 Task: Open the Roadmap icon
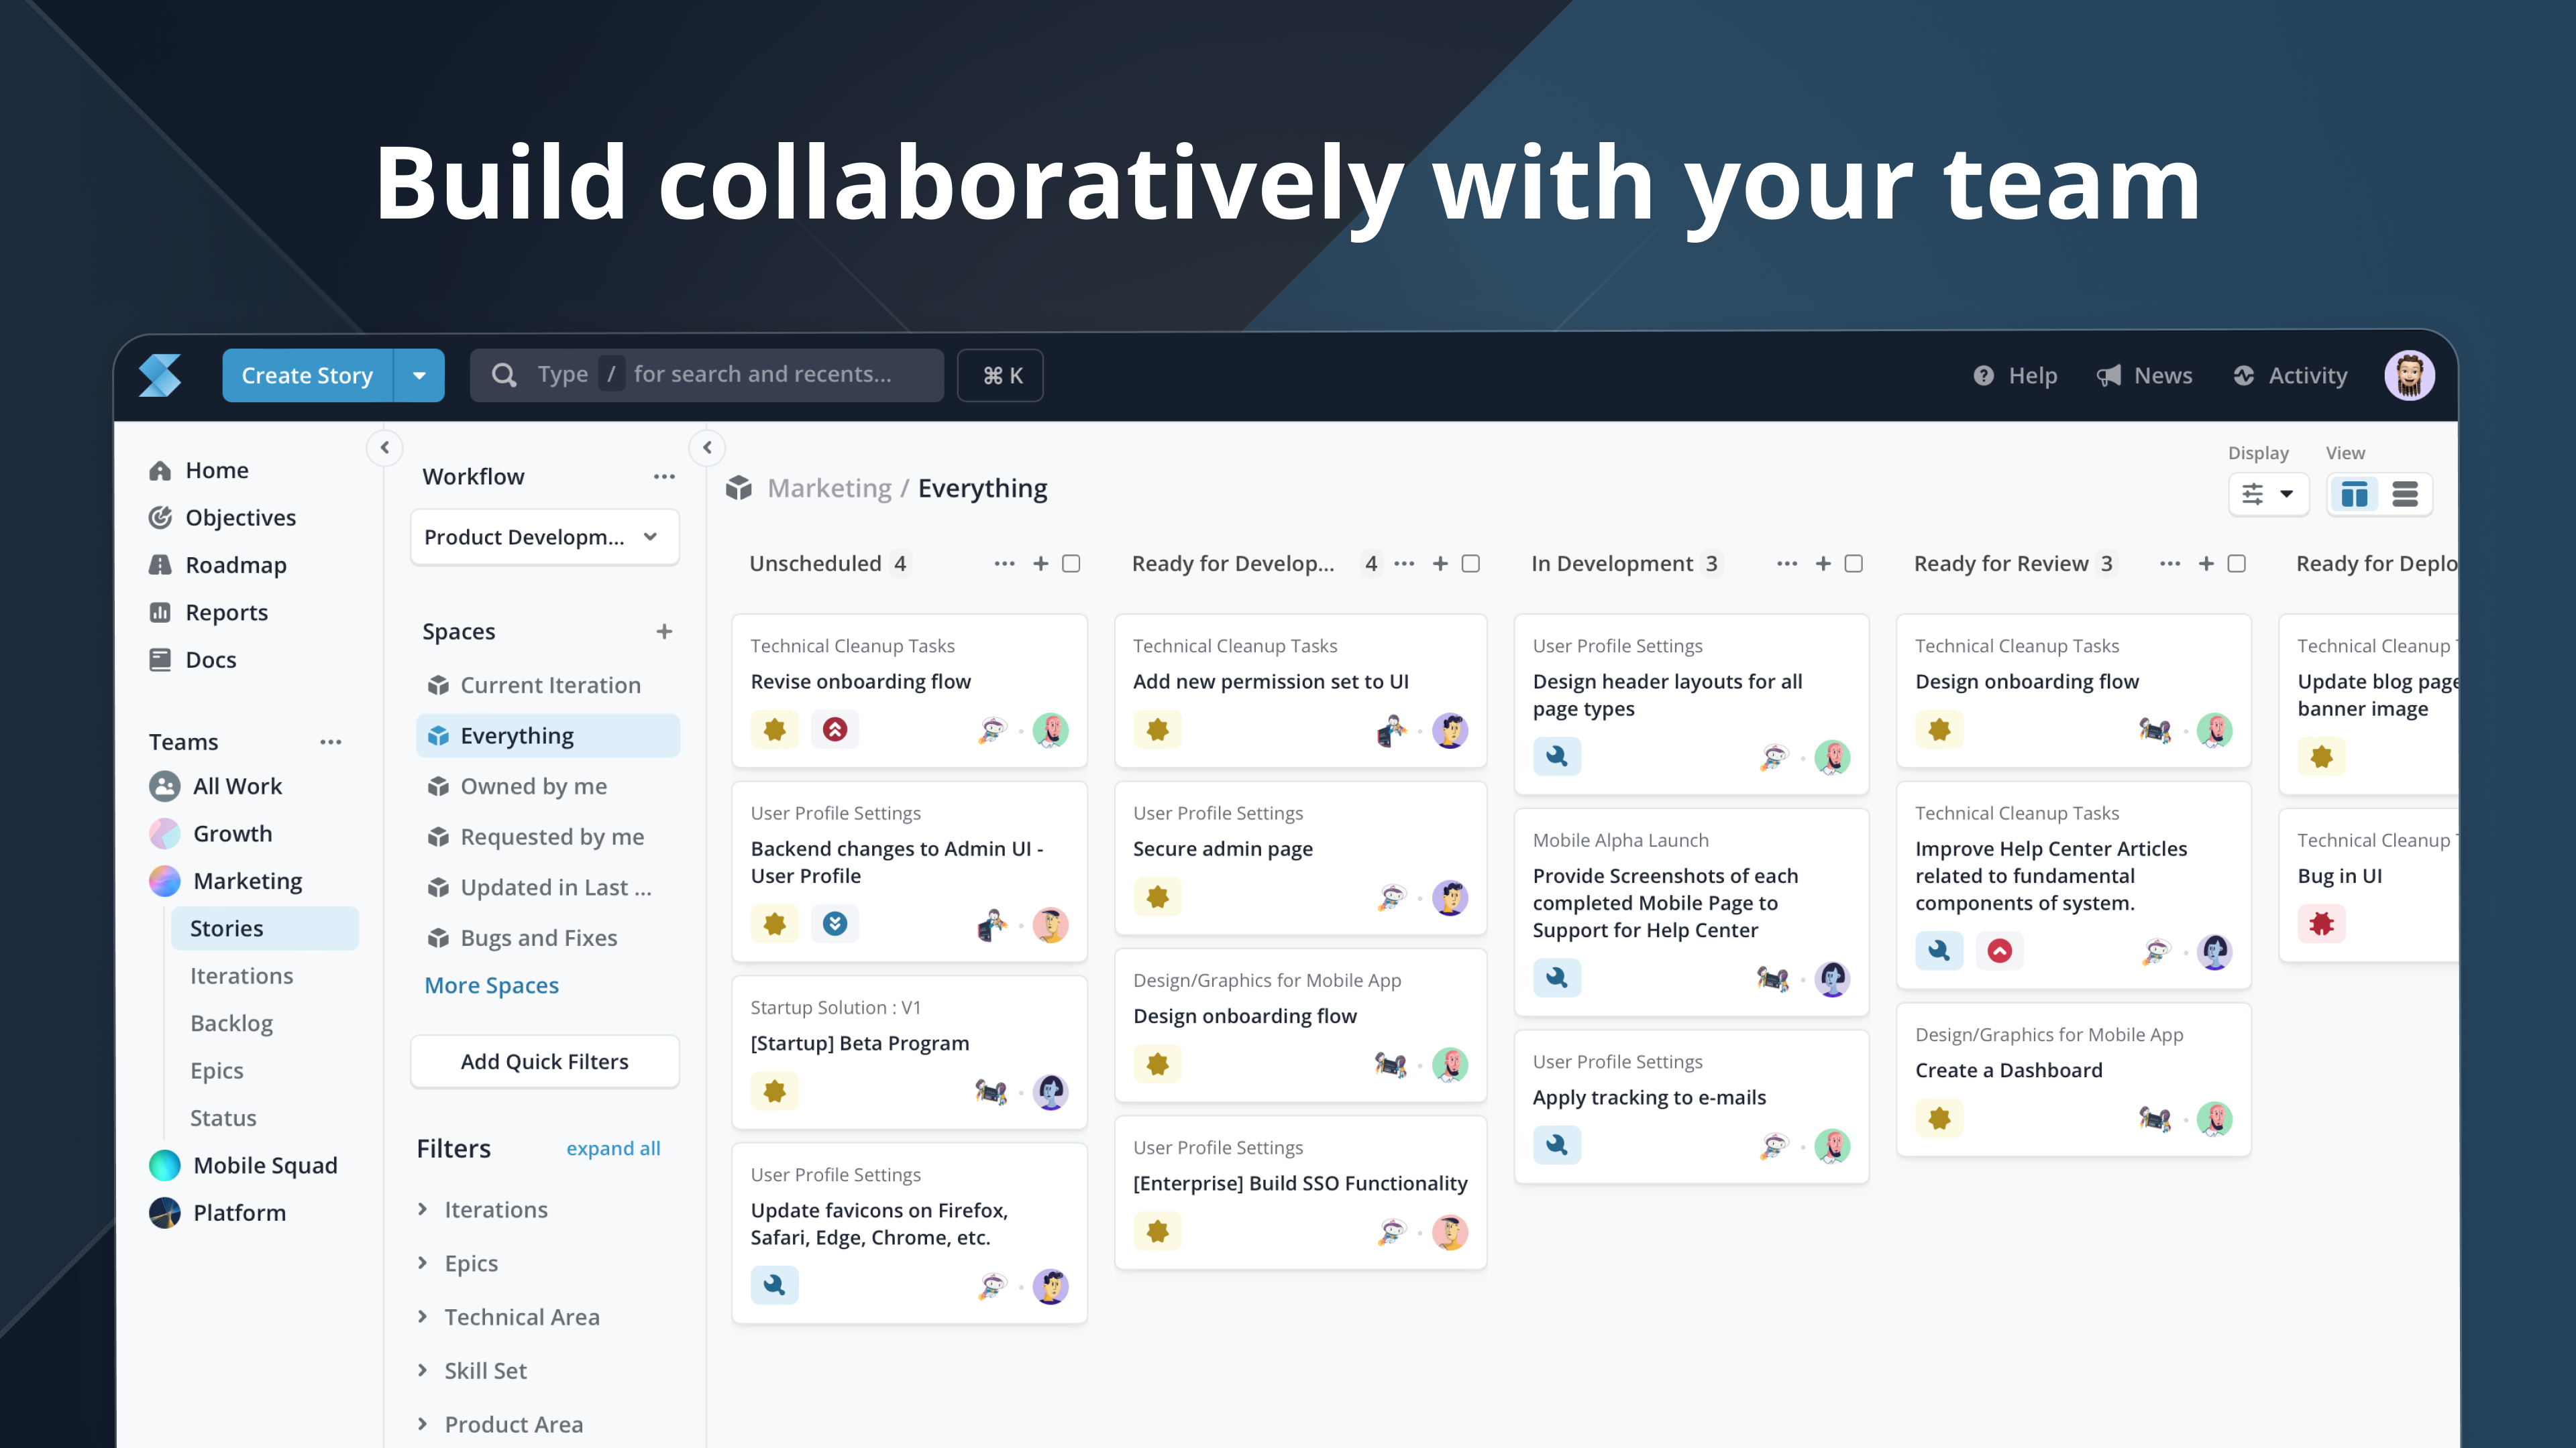tap(160, 564)
